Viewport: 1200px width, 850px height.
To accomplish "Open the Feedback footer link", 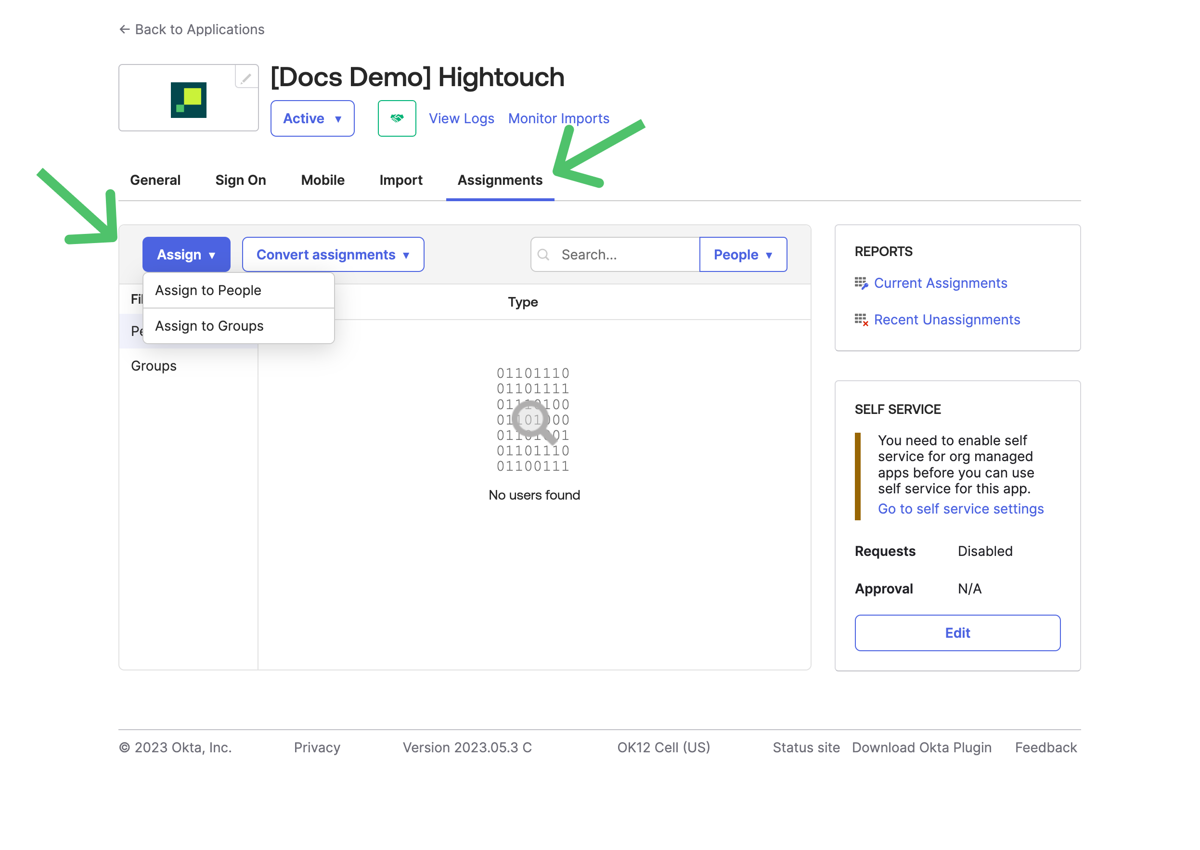I will pos(1045,747).
